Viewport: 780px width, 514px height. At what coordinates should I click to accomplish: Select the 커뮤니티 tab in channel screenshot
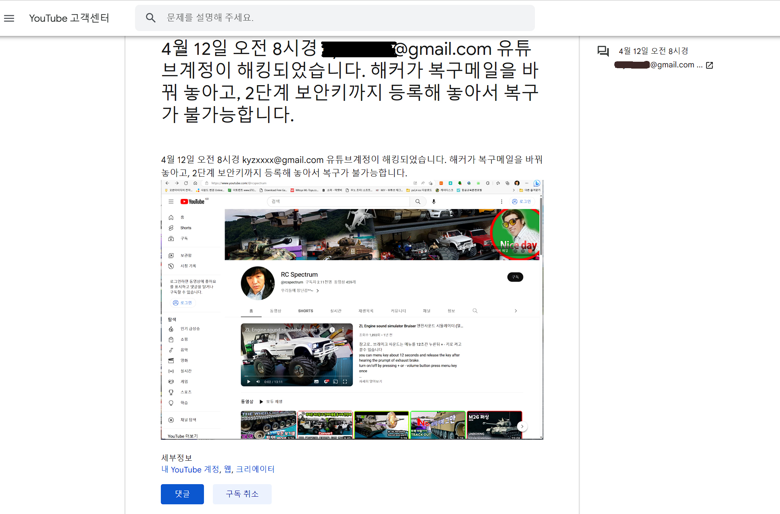398,311
